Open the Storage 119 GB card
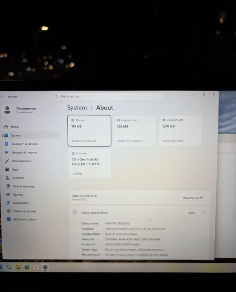 click(x=89, y=131)
